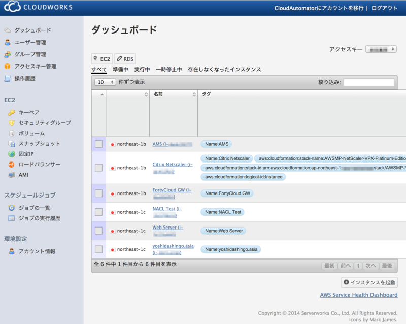Click the snapshot icon in sidebar
This screenshot has height=324, width=406.
[12, 144]
